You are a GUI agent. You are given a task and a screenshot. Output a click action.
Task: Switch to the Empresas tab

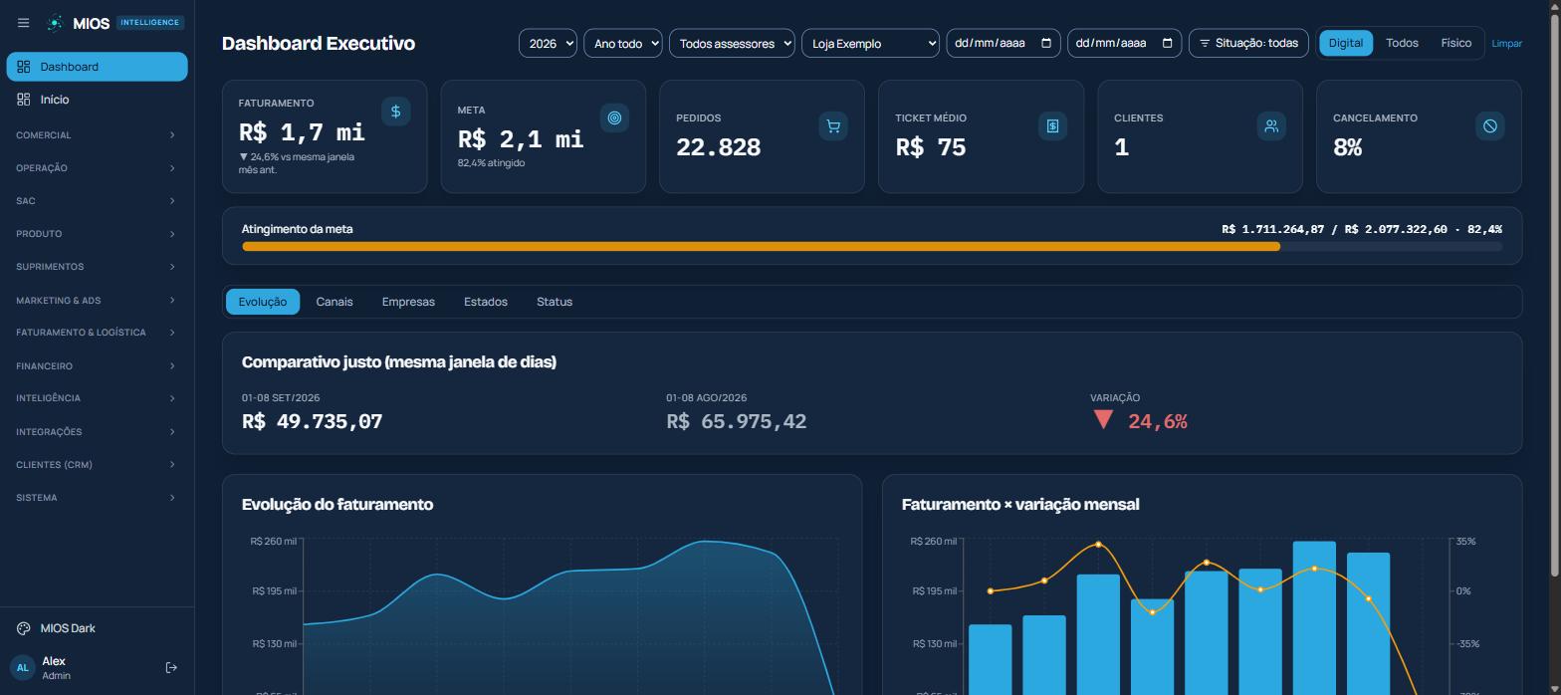coord(408,302)
